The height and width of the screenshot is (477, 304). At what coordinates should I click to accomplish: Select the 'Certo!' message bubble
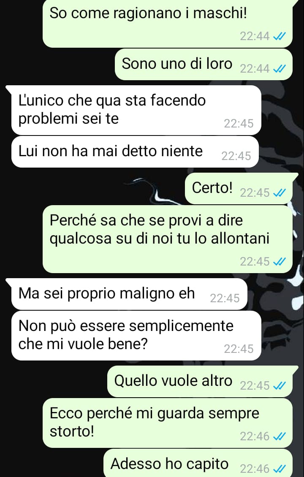(x=239, y=188)
